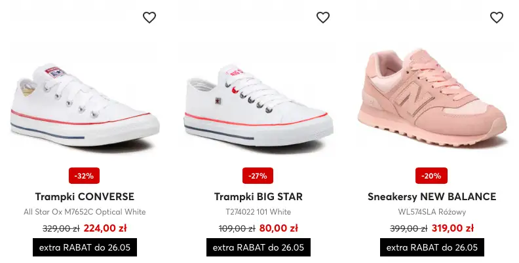Select All Star Ox M7652C Optical White text
This screenshot has height=263, width=519.
tap(85, 212)
